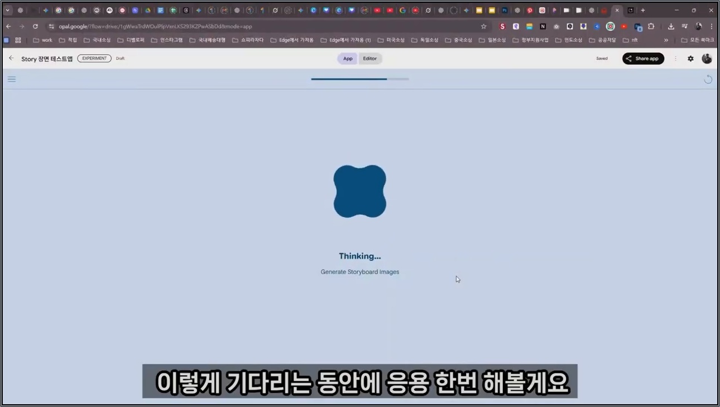Open the work bookmarks folder
The image size is (720, 407).
click(x=42, y=40)
